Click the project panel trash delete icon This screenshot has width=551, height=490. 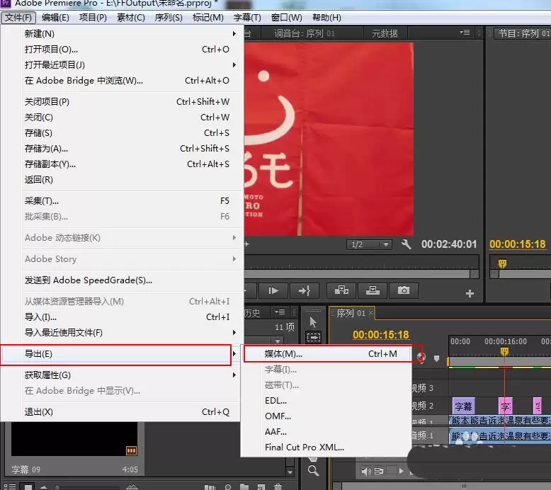tap(278, 487)
